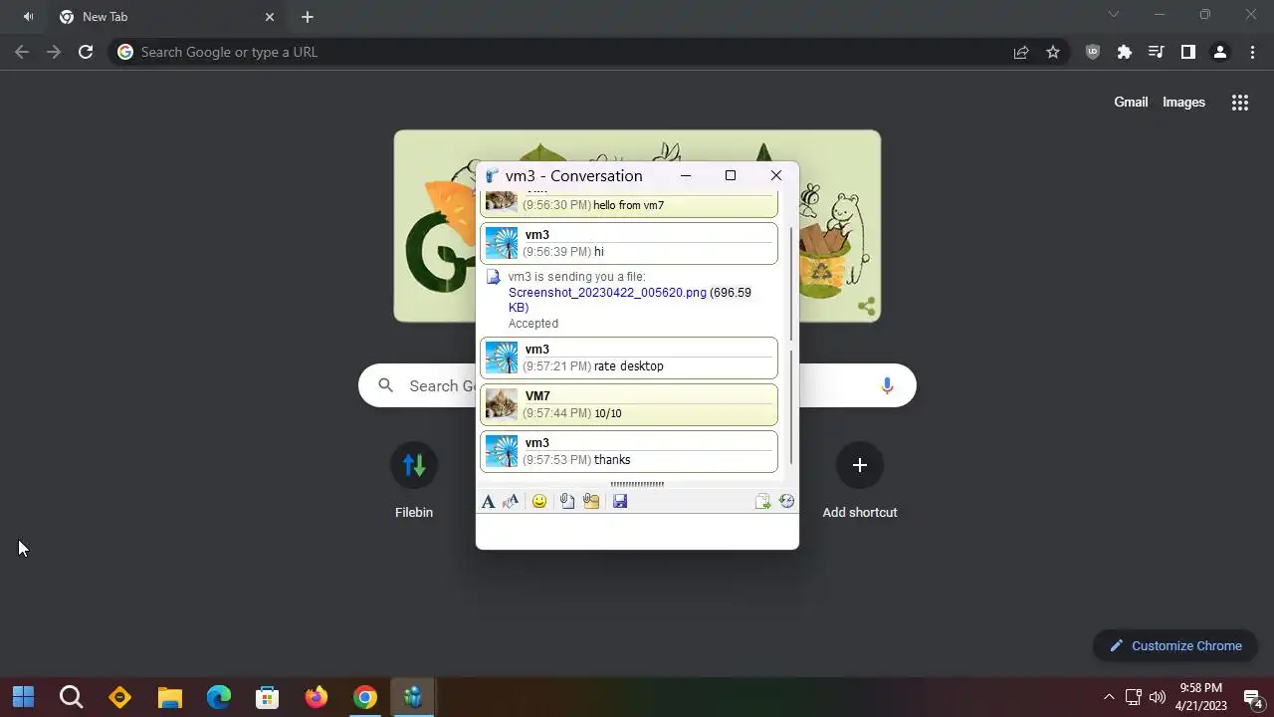
Task: Open the uBlock shield extension icon
Action: coord(1093,52)
